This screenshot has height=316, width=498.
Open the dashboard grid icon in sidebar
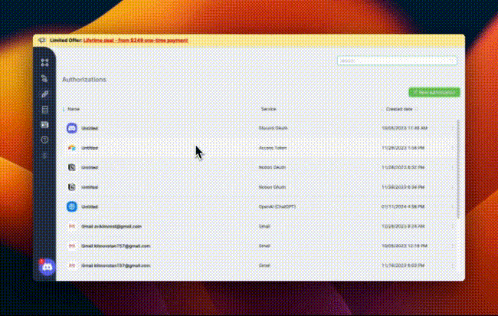click(x=44, y=62)
